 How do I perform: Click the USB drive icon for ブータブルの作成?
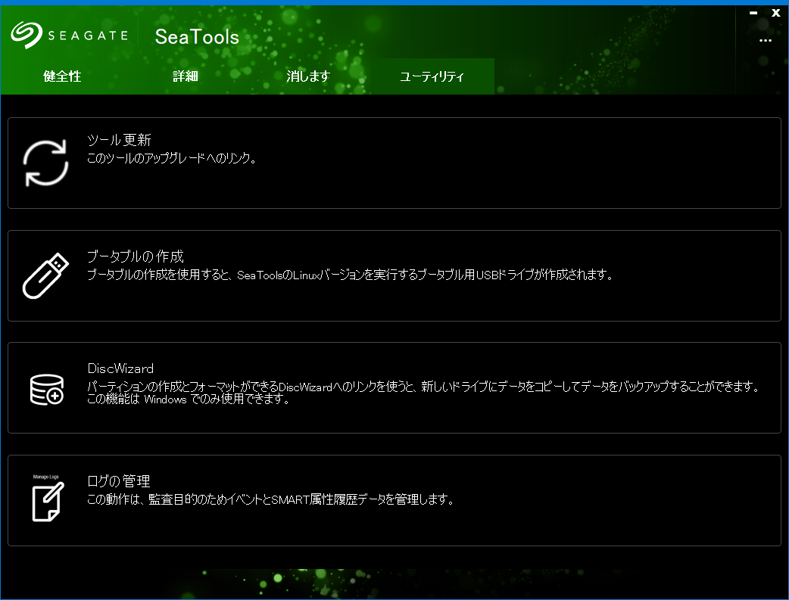coord(46,275)
